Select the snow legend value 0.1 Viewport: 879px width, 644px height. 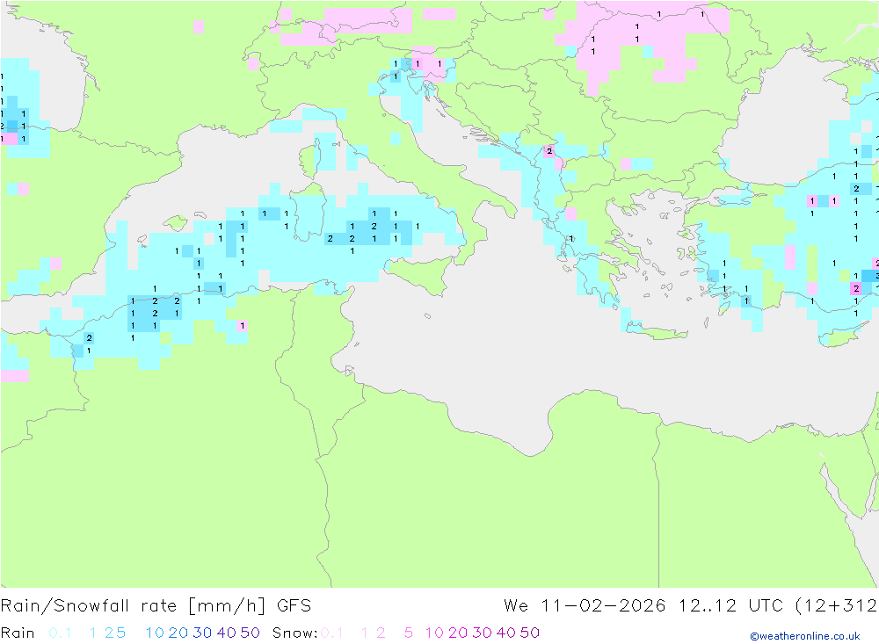332,633
